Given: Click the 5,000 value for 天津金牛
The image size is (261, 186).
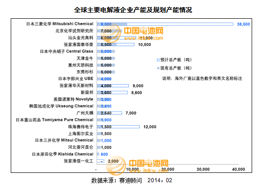Looking at the screenshot, I should coord(106,58).
